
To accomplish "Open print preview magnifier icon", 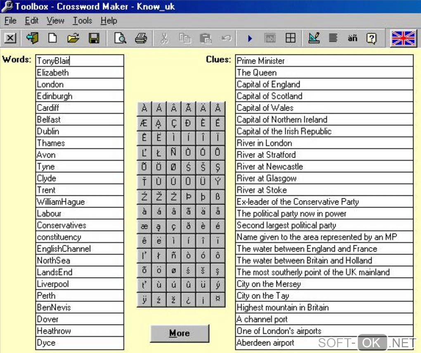I will pyautogui.click(x=120, y=38).
